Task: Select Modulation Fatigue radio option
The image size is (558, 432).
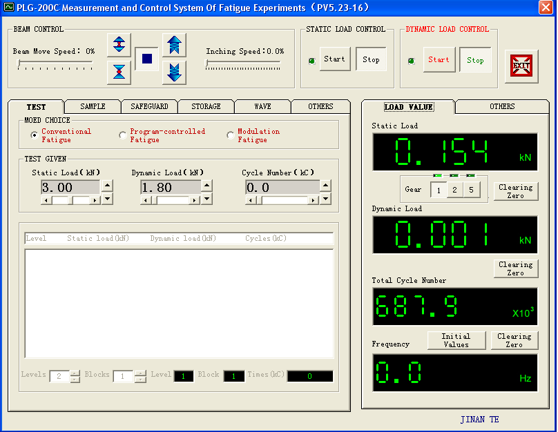Action: click(231, 135)
